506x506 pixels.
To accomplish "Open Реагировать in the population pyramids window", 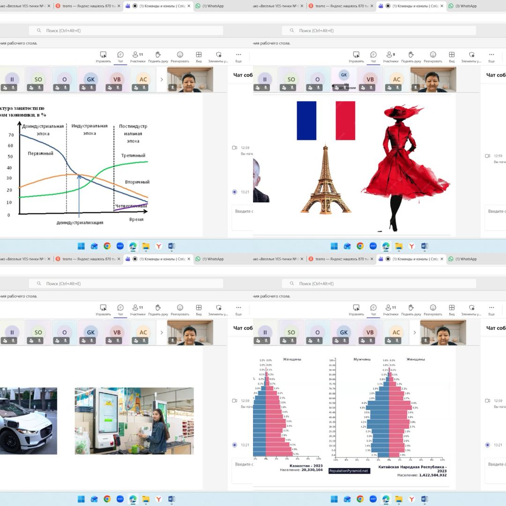I will click(x=433, y=310).
